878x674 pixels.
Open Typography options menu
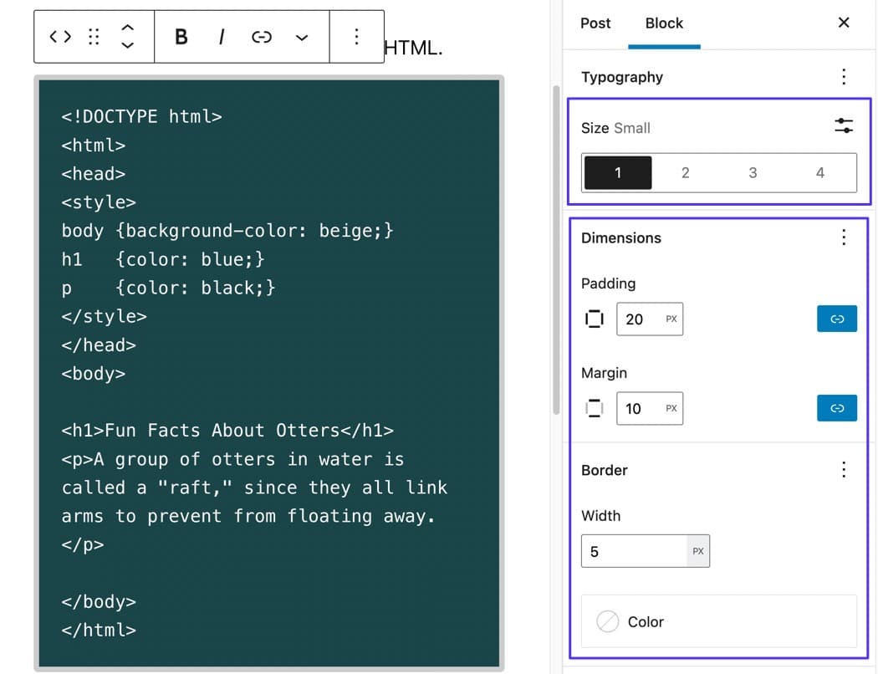click(844, 77)
